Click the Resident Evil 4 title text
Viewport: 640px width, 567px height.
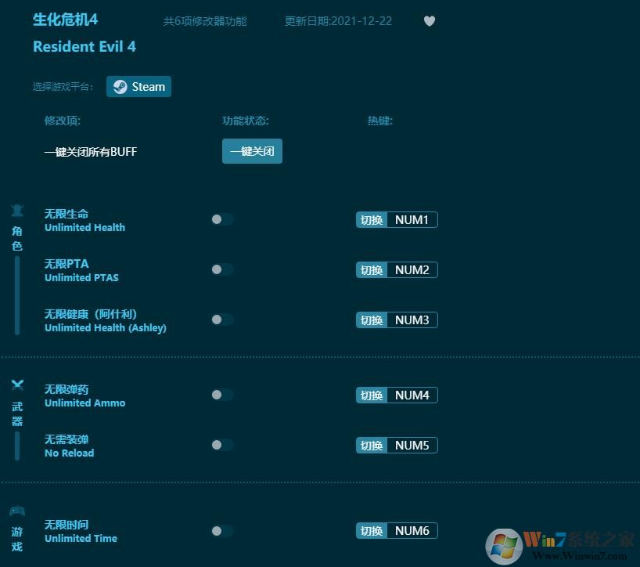pos(84,46)
